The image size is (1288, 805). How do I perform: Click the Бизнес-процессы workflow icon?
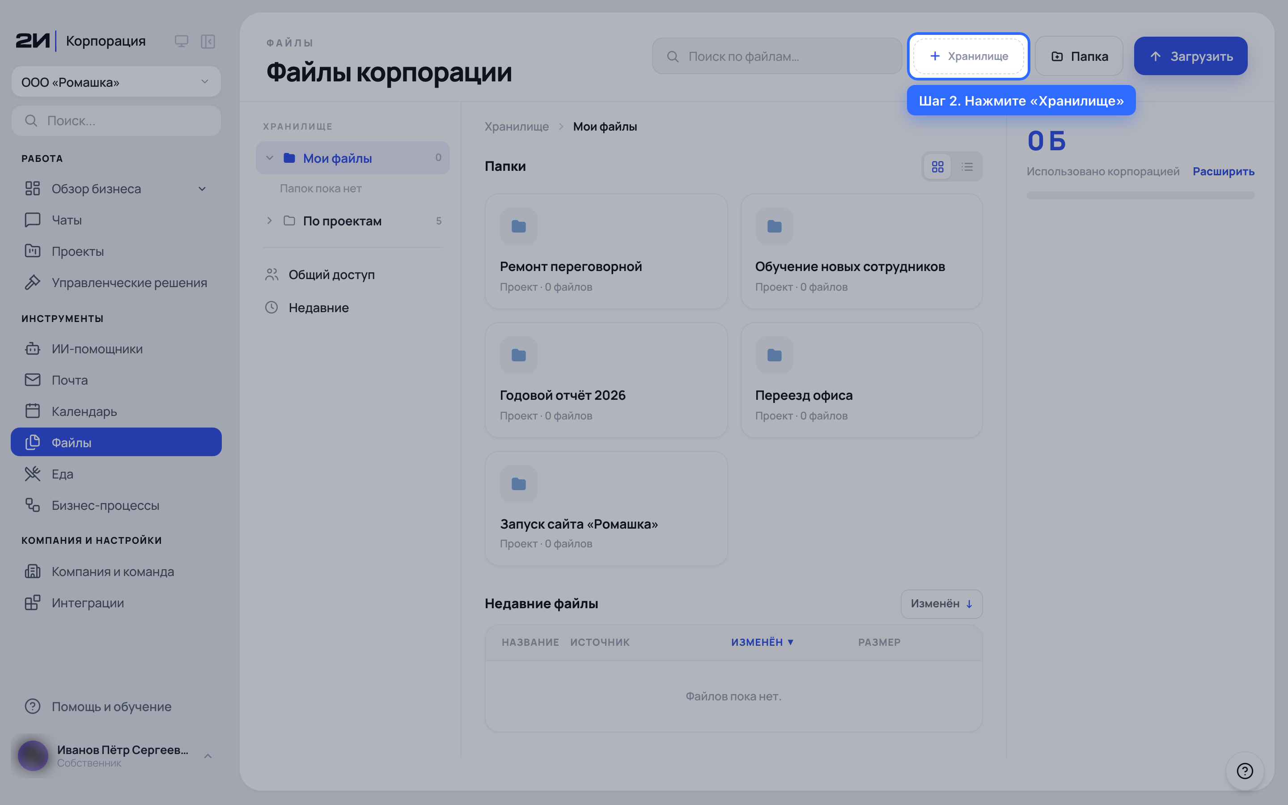coord(33,505)
